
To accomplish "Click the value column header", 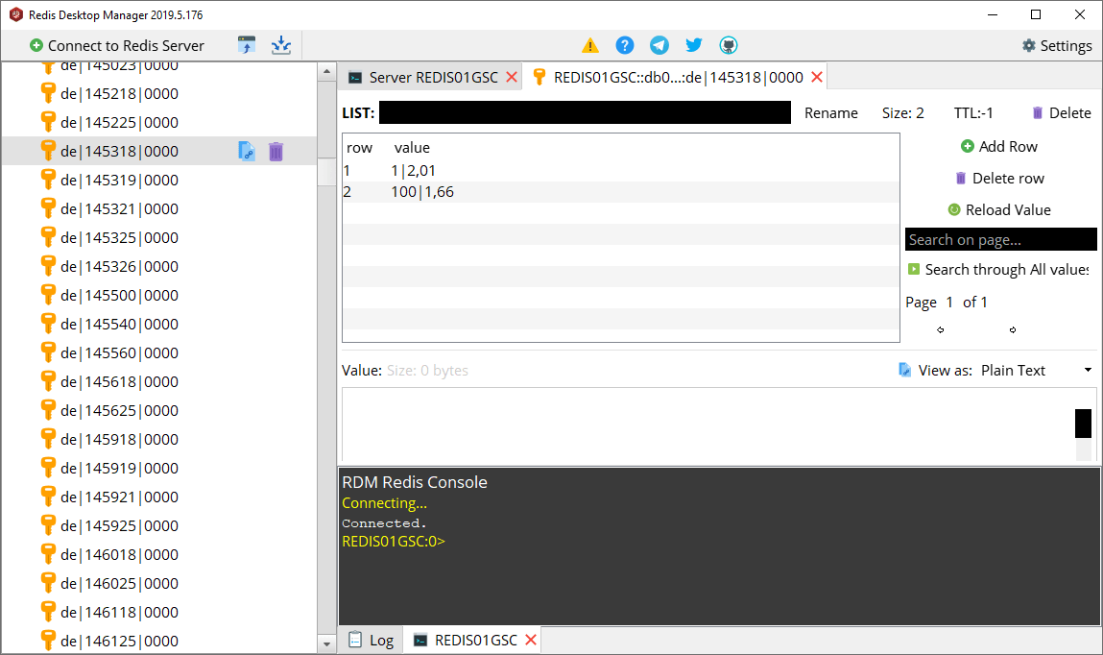I will (x=412, y=148).
